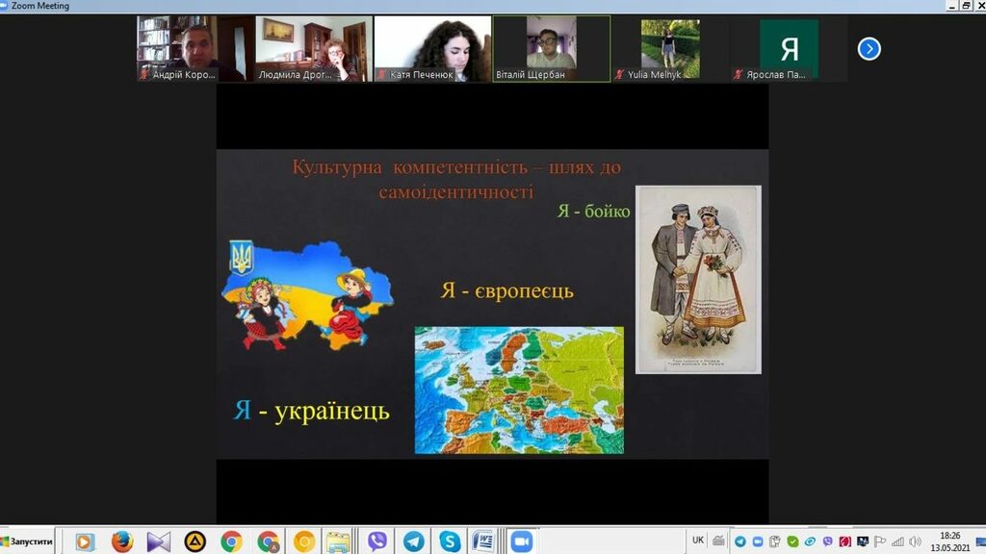Launch Telegram from the taskbar
This screenshot has height=554, width=986.
point(413,541)
